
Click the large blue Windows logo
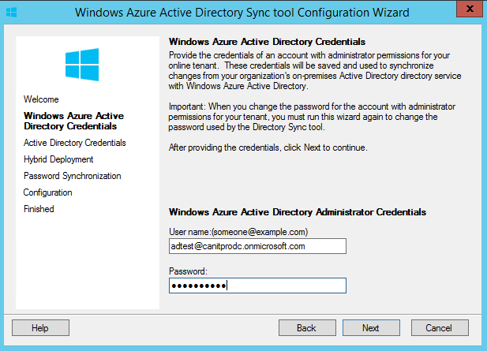pyautogui.click(x=82, y=65)
